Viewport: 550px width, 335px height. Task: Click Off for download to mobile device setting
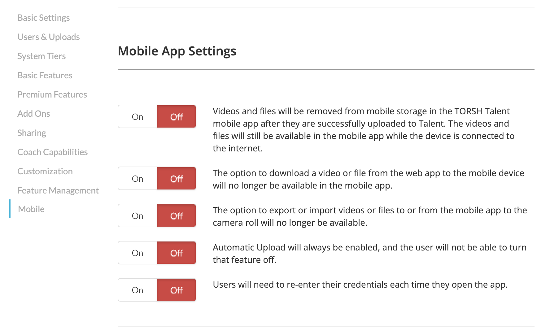(177, 179)
